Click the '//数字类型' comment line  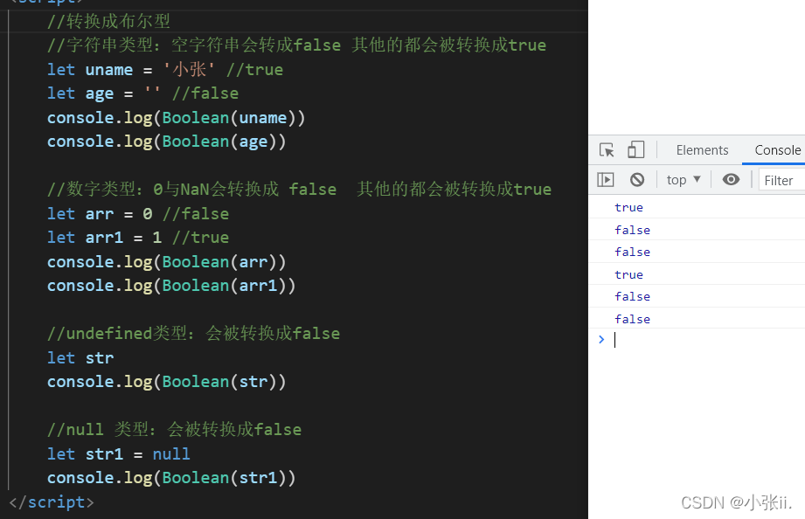pyautogui.click(x=299, y=189)
